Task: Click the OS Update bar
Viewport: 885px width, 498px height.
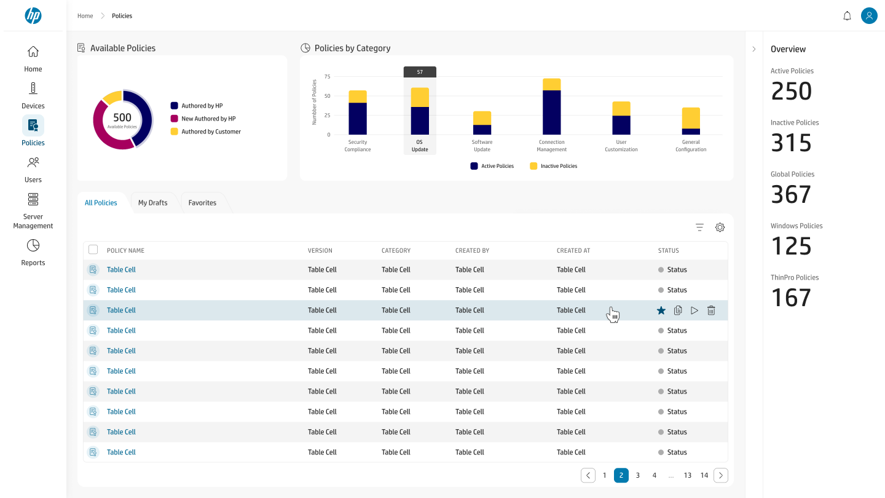Action: click(x=420, y=111)
